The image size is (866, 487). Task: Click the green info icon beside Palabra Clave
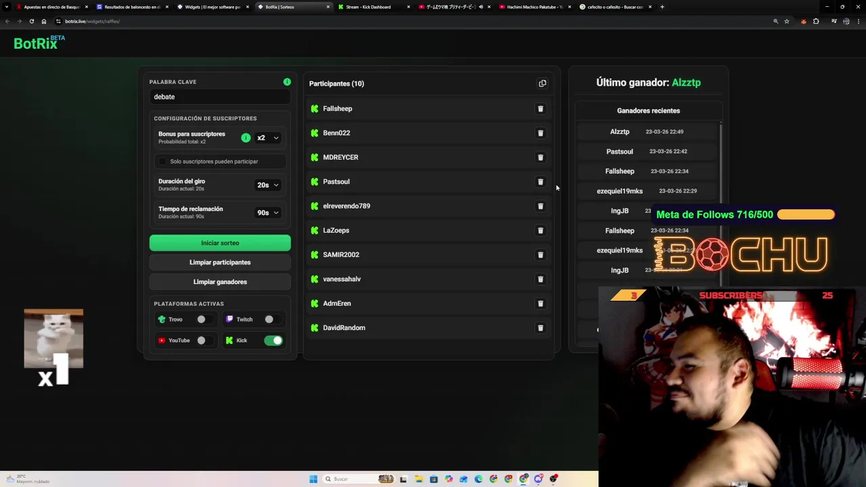click(x=287, y=82)
